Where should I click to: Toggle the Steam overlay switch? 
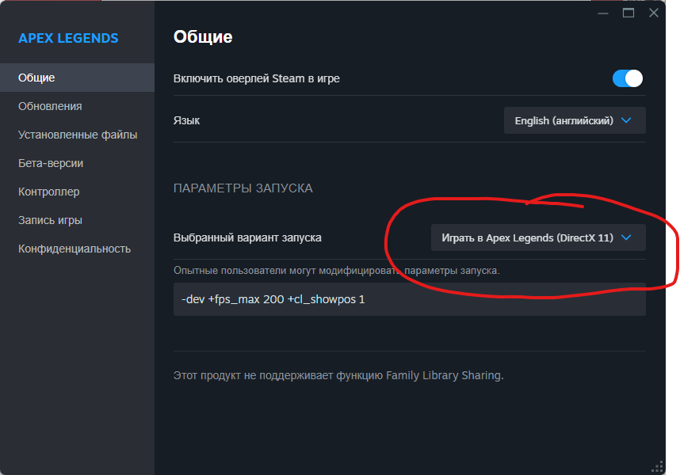pyautogui.click(x=627, y=78)
